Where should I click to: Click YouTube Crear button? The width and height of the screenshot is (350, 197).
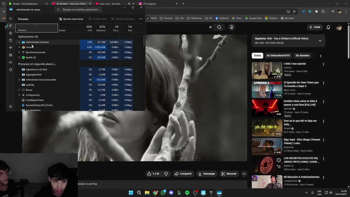click(x=315, y=27)
